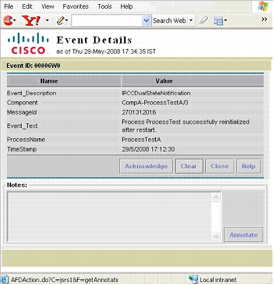Viewport: 274px width, 285px height.
Task: Expand the toolbar overflow chevron
Action: pyautogui.click(x=264, y=19)
